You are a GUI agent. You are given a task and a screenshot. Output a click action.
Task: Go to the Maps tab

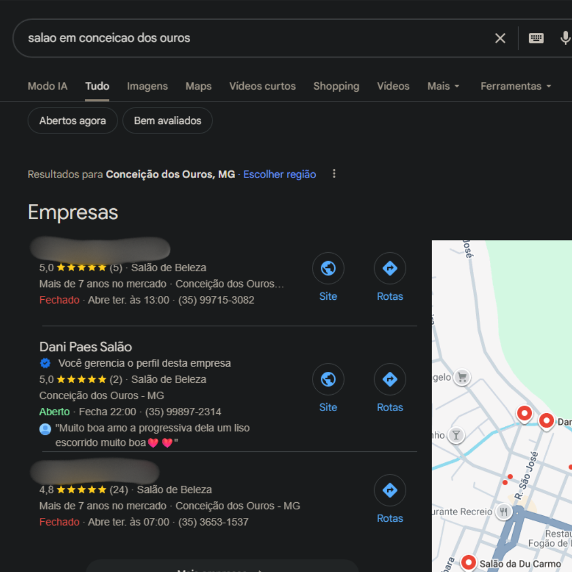[x=199, y=86]
